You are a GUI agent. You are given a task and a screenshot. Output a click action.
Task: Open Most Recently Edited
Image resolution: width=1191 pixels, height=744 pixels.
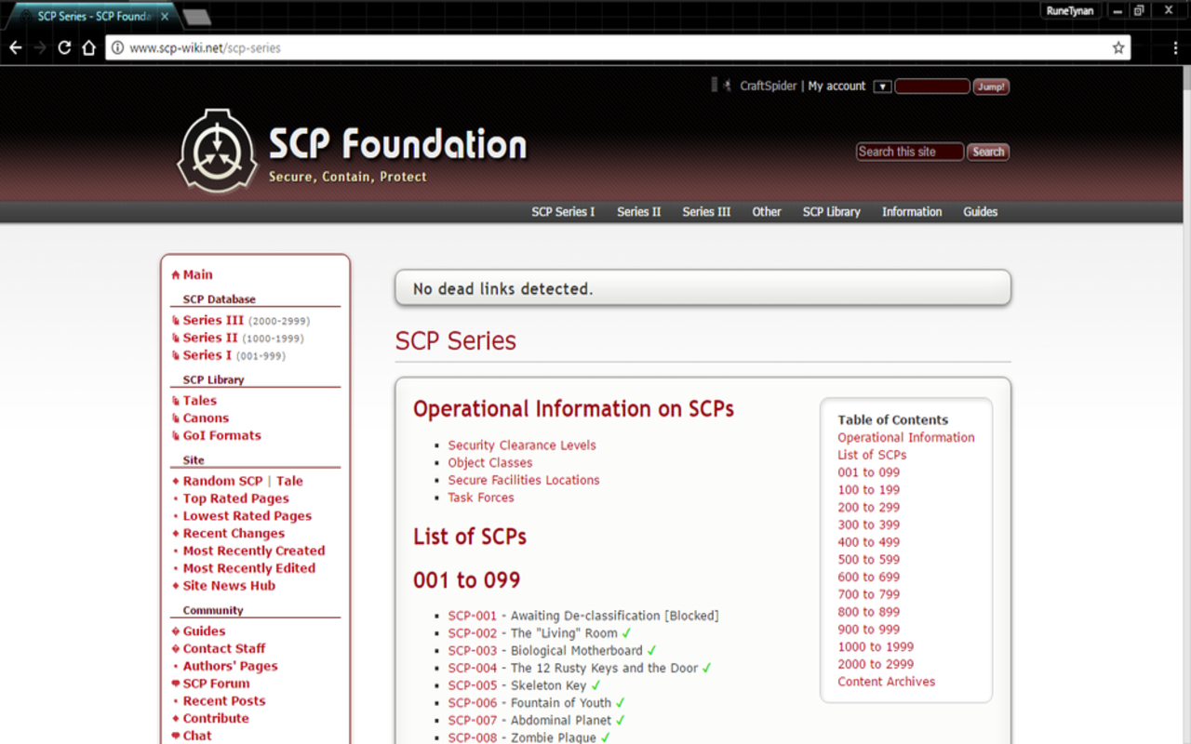tap(248, 568)
